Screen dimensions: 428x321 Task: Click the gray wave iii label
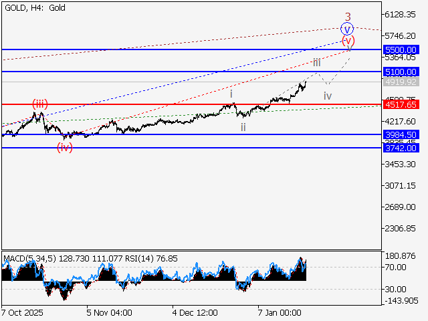316,62
